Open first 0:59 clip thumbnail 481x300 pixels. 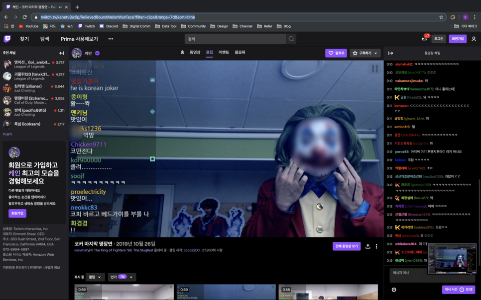coord(124,292)
